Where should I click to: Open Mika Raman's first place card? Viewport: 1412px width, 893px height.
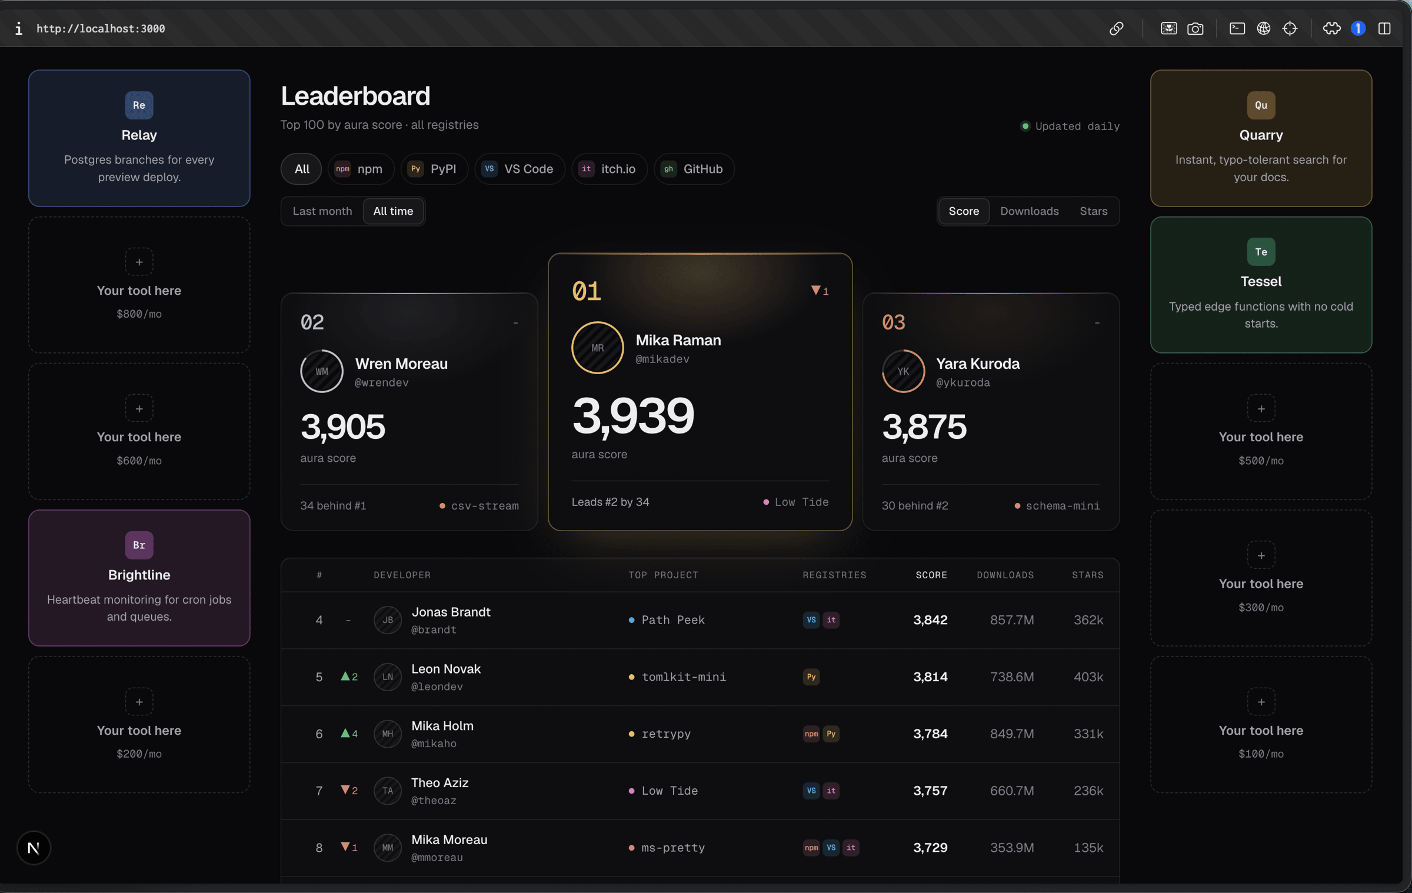700,392
